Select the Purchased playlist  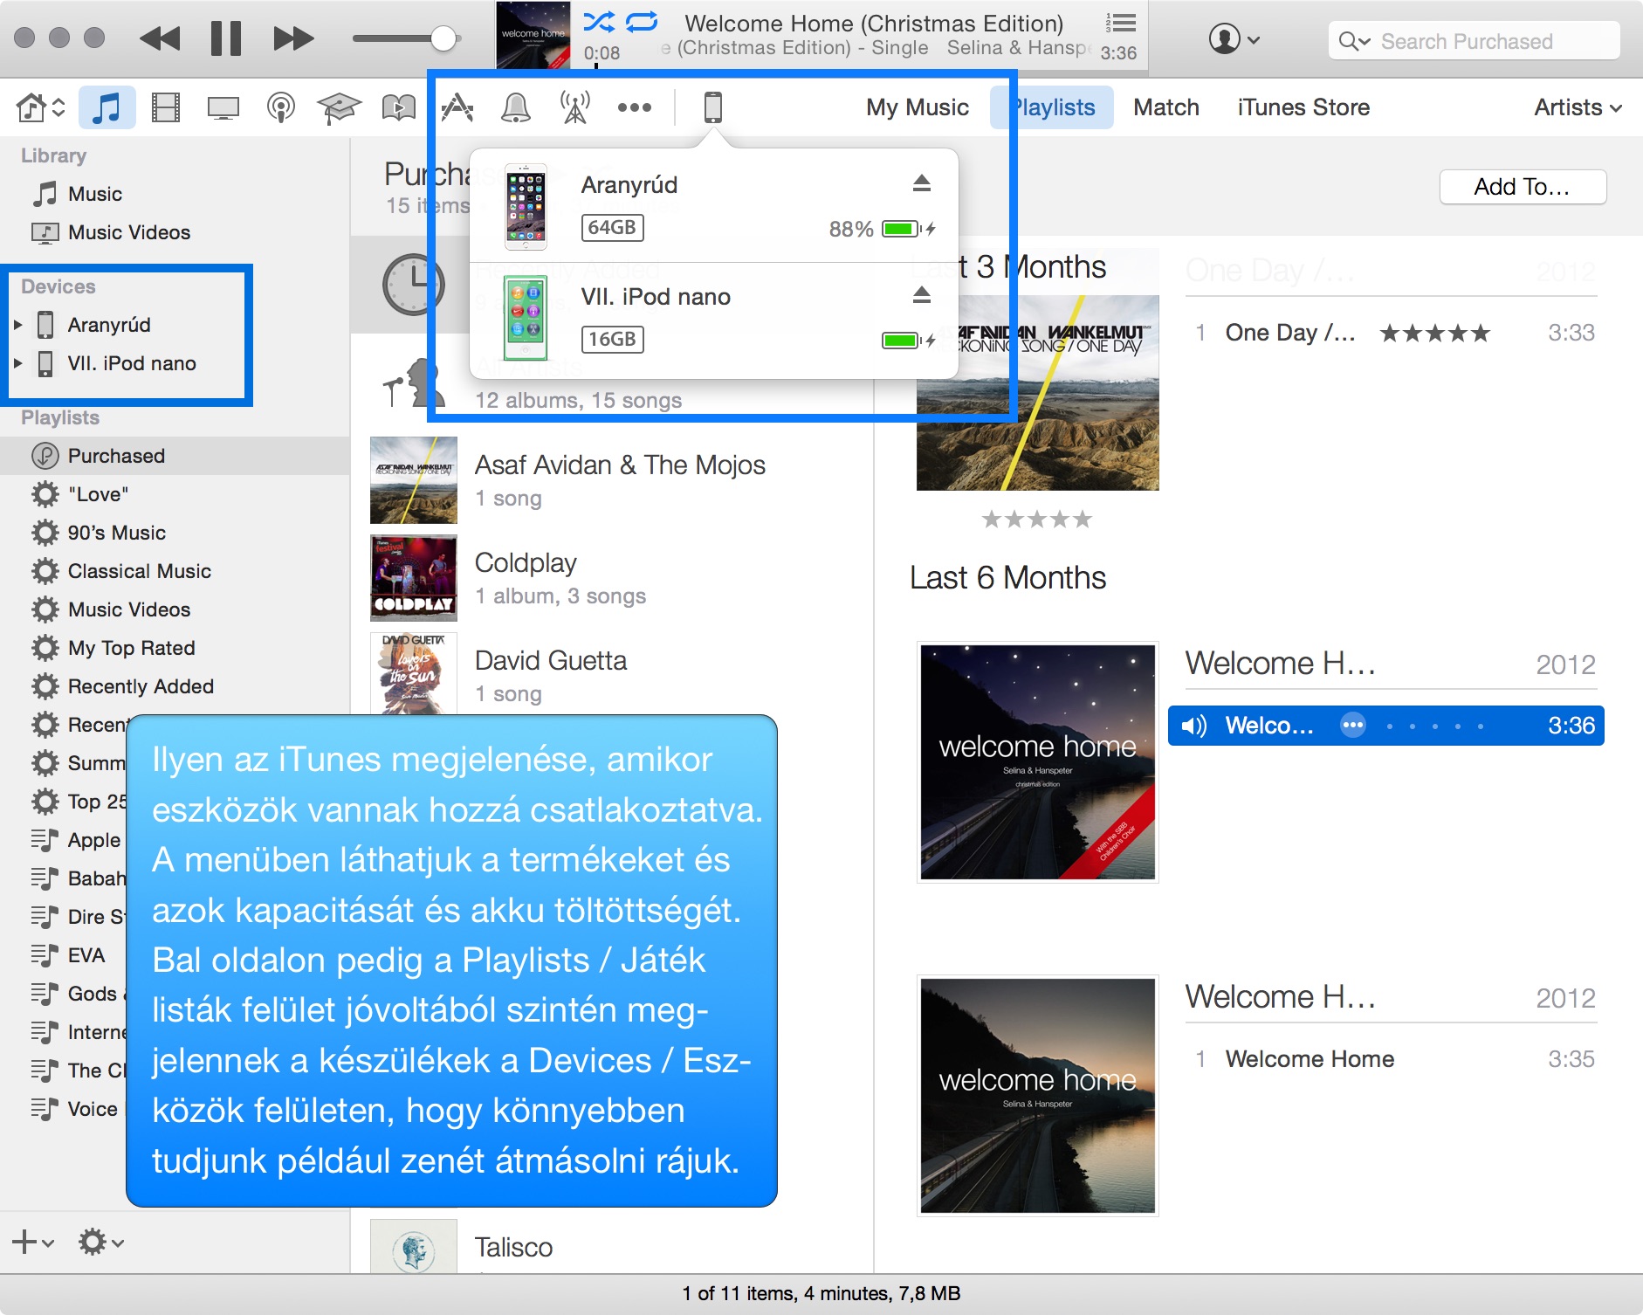click(x=175, y=456)
